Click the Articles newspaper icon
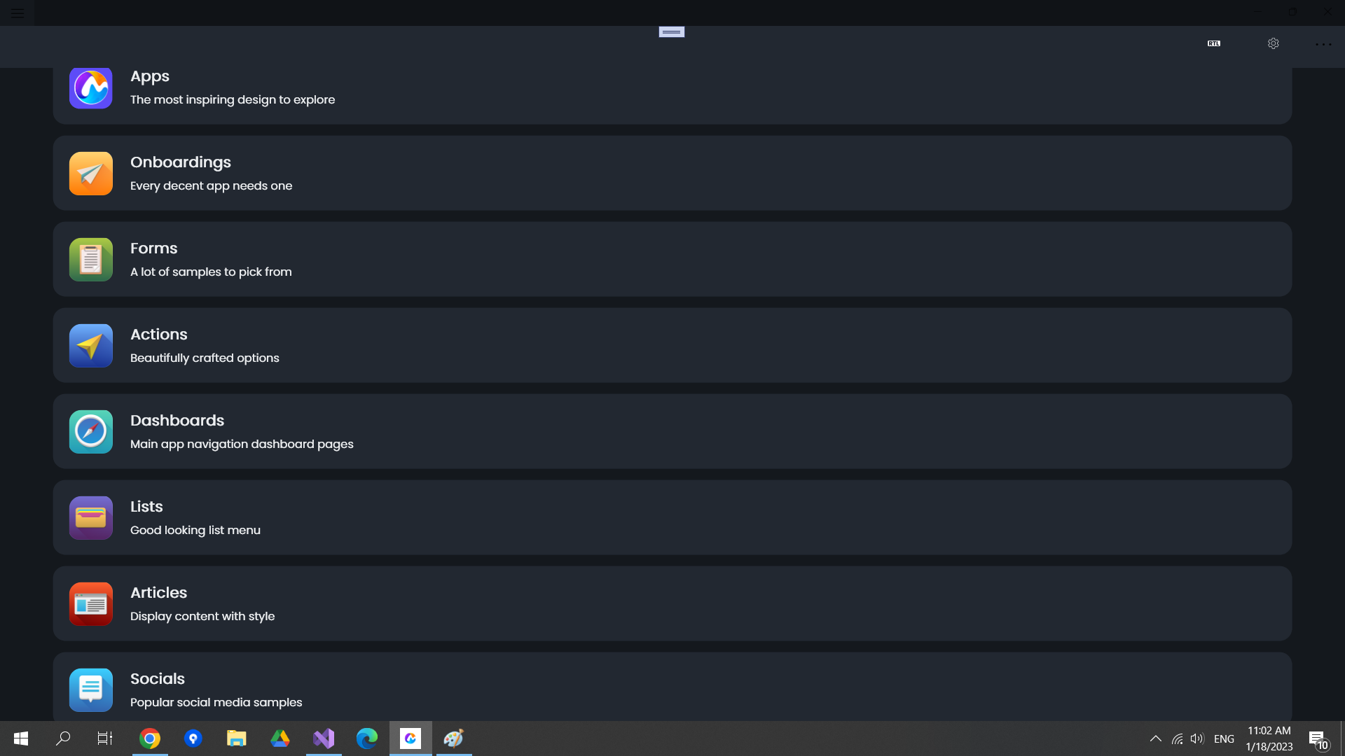The image size is (1345, 756). [x=90, y=604]
